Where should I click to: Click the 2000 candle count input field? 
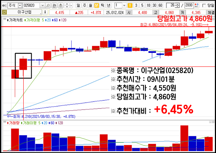pyautogui.click(x=189, y=5)
